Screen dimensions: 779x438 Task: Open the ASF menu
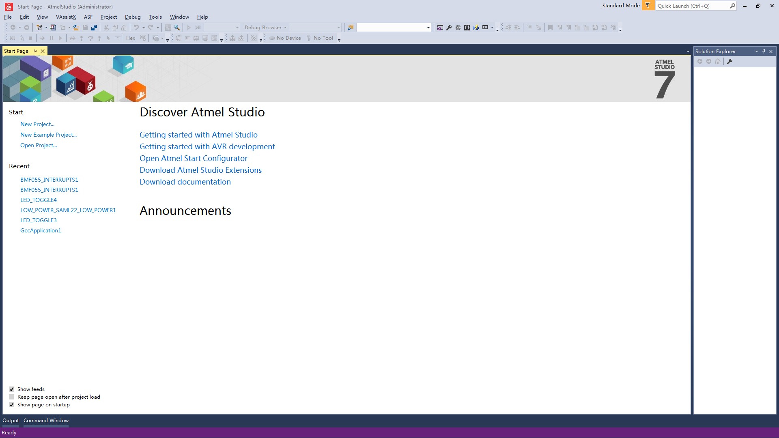click(88, 17)
